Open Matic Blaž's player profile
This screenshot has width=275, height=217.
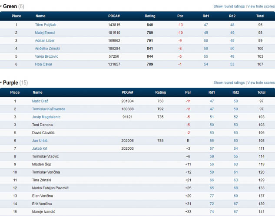click(40, 101)
